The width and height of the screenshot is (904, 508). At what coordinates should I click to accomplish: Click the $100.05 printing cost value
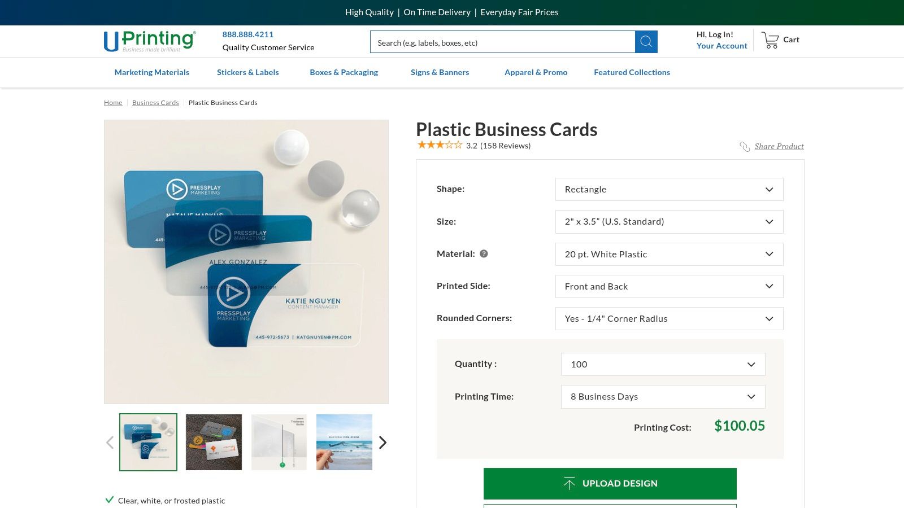pos(740,426)
